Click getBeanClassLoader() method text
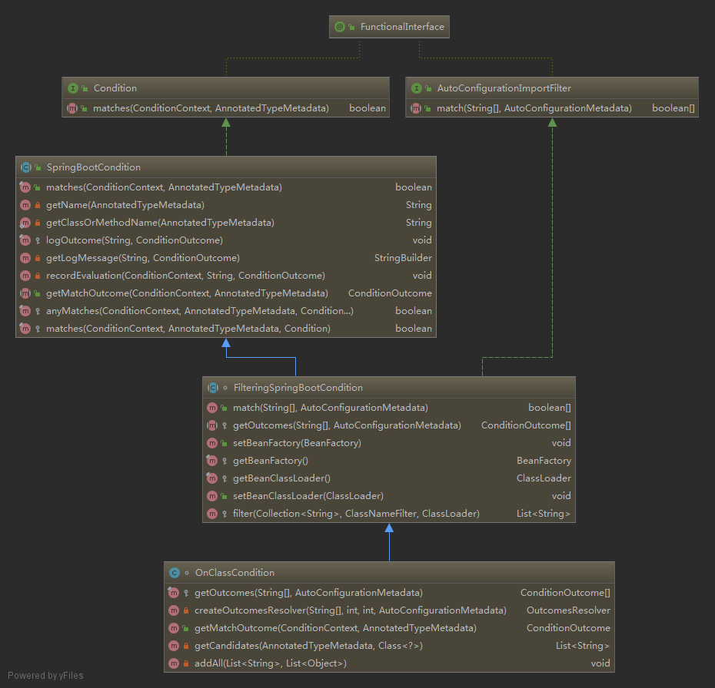715x688 pixels. (x=281, y=478)
